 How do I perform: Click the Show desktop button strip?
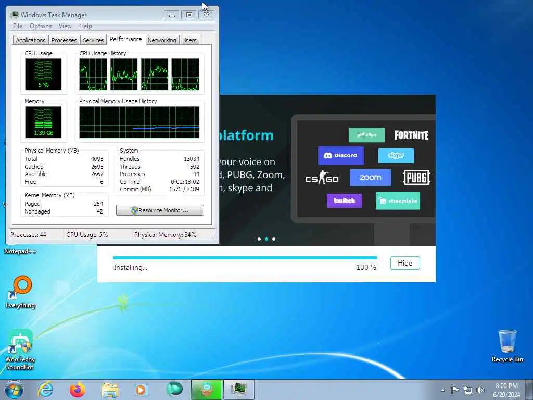click(x=530, y=390)
